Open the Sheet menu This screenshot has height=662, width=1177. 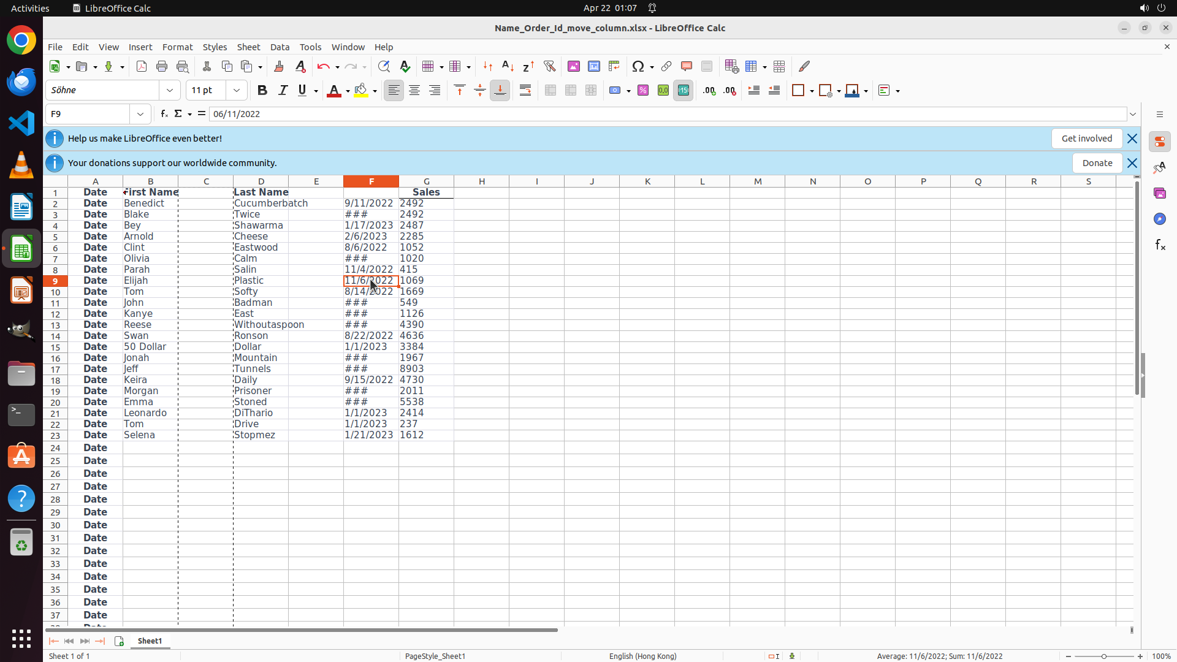pyautogui.click(x=248, y=47)
